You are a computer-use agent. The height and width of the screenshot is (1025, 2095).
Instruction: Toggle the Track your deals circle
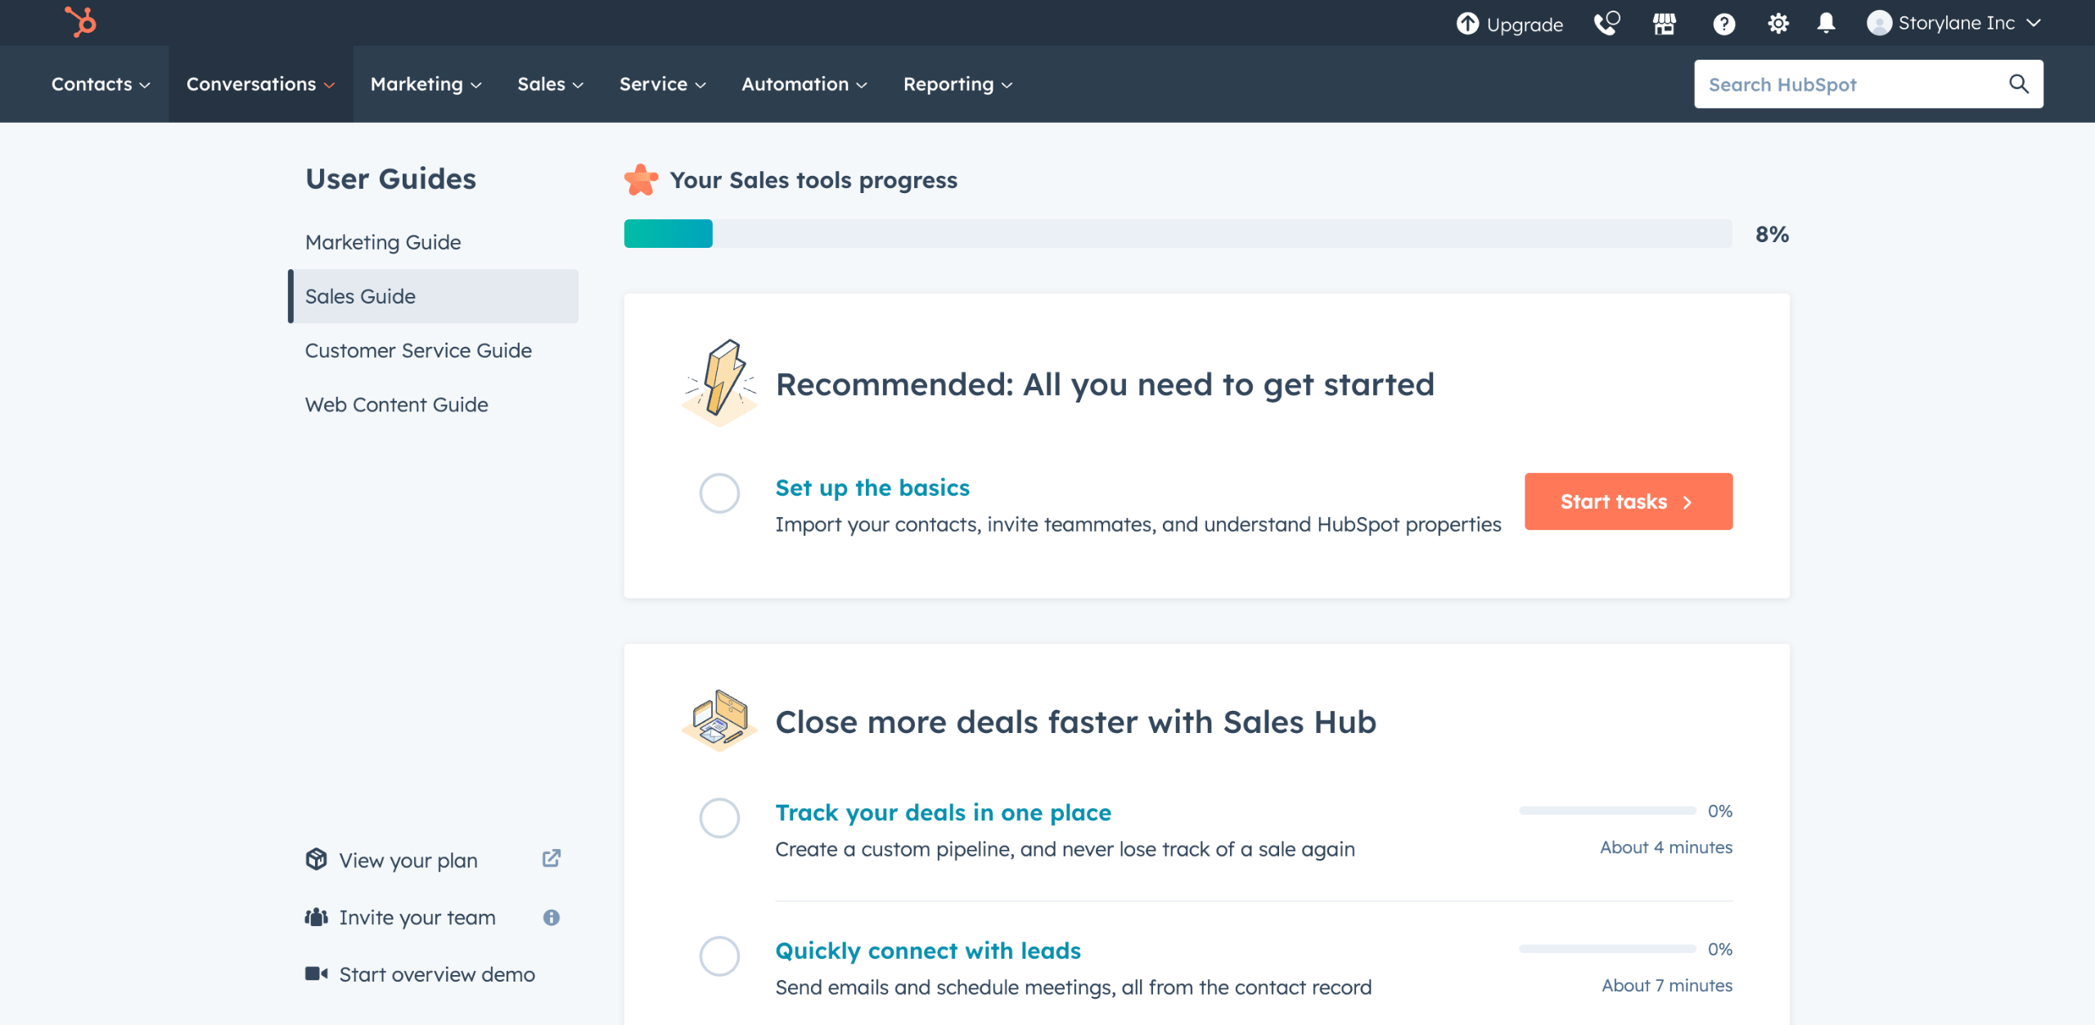[x=719, y=818]
